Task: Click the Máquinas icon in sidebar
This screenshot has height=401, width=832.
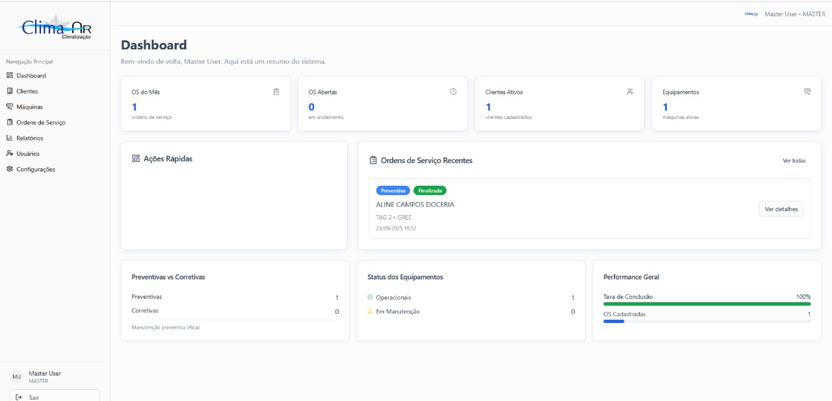Action: (10, 107)
